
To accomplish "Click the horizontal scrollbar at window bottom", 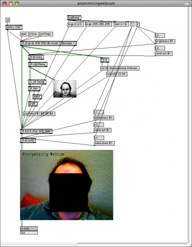I will tap(94, 244).
